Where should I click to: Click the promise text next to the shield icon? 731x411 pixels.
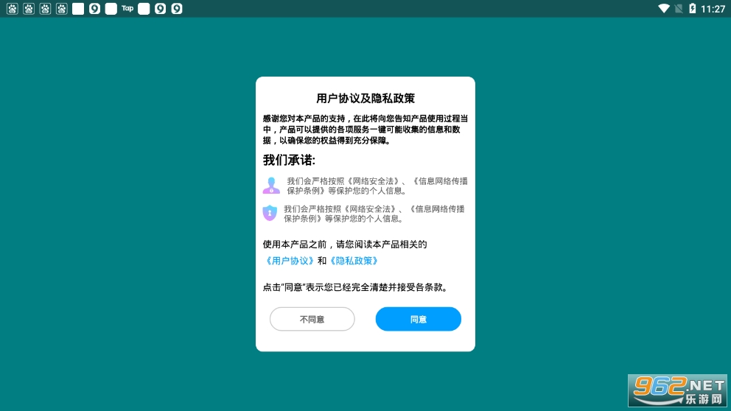pyautogui.click(x=374, y=214)
